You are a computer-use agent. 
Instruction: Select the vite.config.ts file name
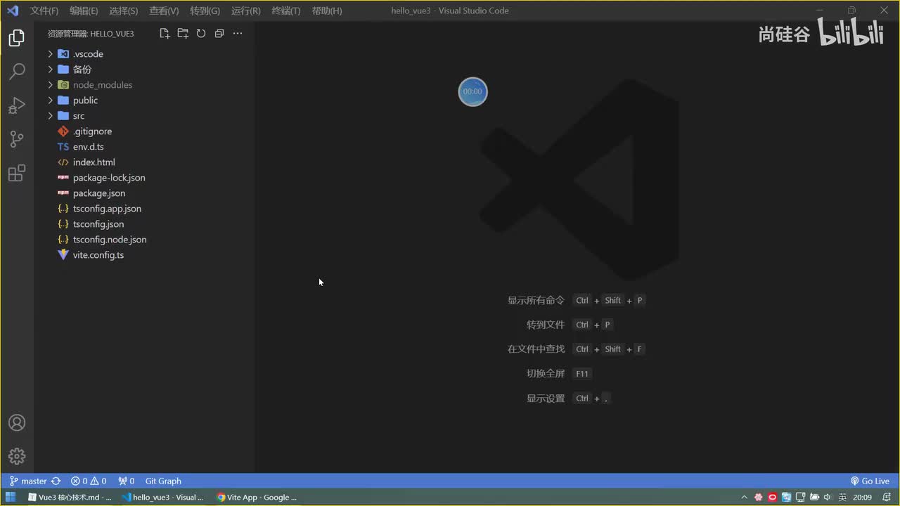pyautogui.click(x=98, y=255)
